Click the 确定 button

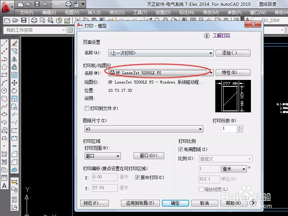175,203
